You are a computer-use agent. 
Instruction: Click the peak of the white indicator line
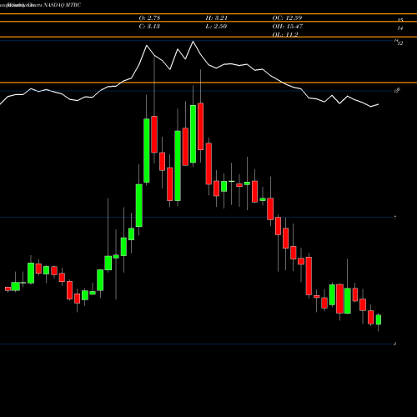193,42
